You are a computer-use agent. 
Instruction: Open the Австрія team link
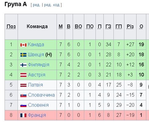pyautogui.click(x=37, y=75)
